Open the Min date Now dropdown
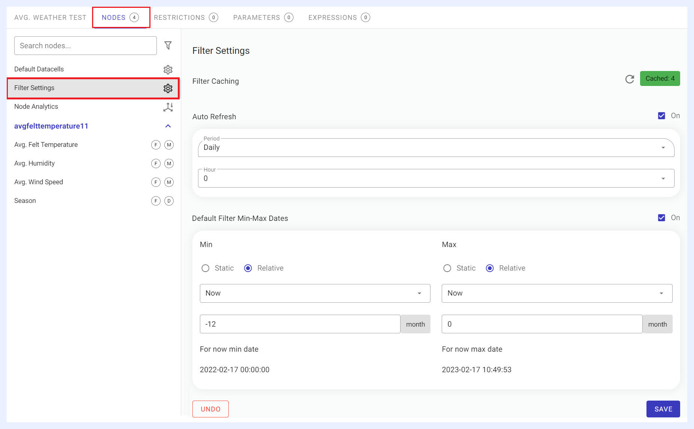Image resolution: width=694 pixels, height=429 pixels. tap(315, 293)
